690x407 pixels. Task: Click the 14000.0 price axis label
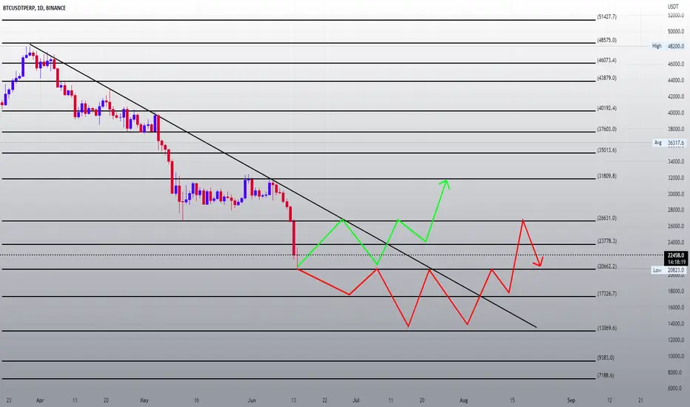click(676, 324)
